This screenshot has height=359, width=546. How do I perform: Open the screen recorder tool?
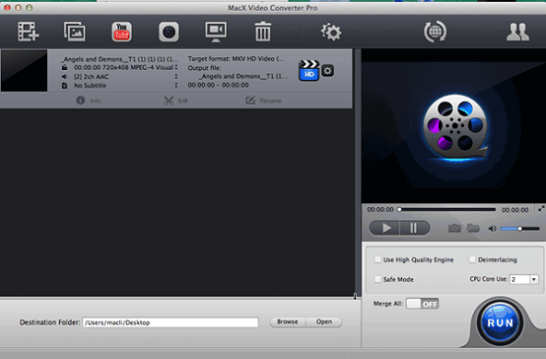point(216,32)
